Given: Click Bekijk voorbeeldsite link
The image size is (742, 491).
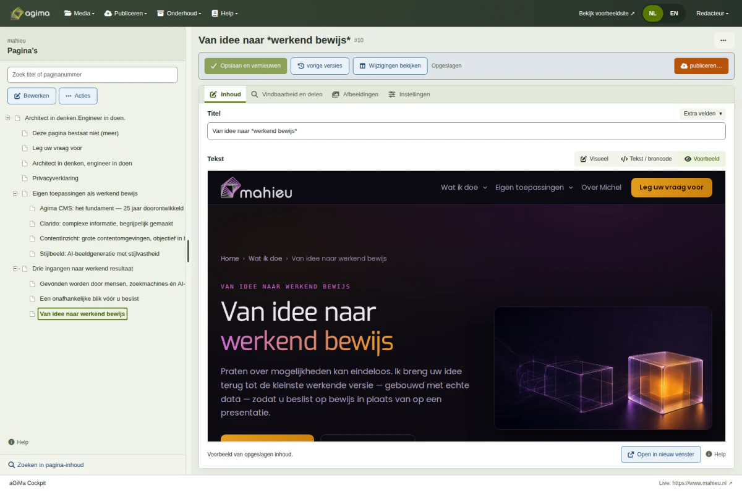Looking at the screenshot, I should tap(607, 13).
